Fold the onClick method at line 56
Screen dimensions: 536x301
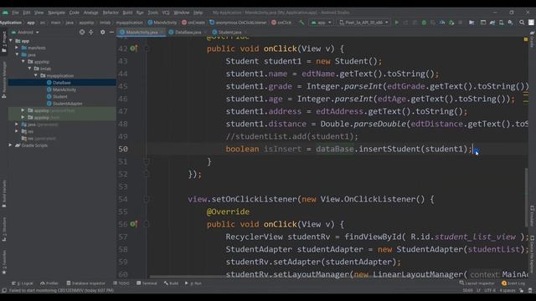pos(147,224)
